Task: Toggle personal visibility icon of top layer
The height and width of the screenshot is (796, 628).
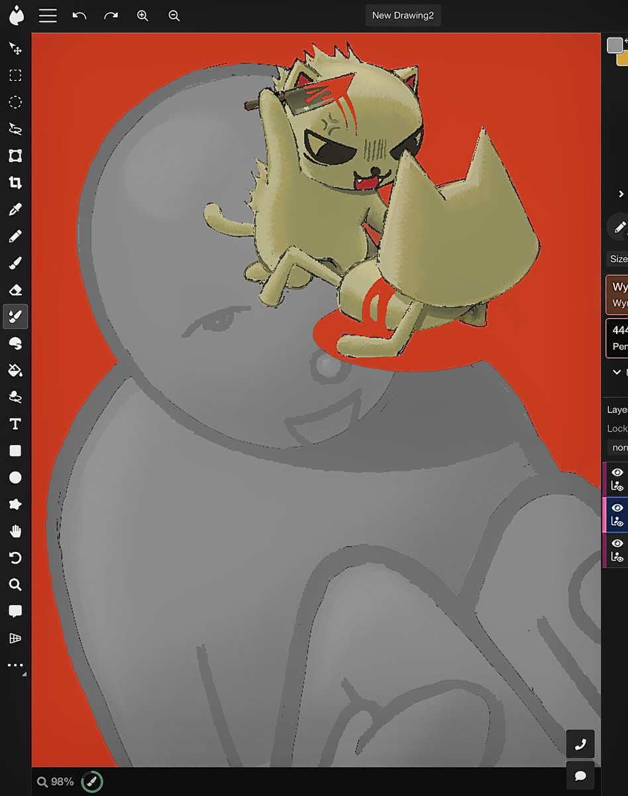Action: [617, 486]
